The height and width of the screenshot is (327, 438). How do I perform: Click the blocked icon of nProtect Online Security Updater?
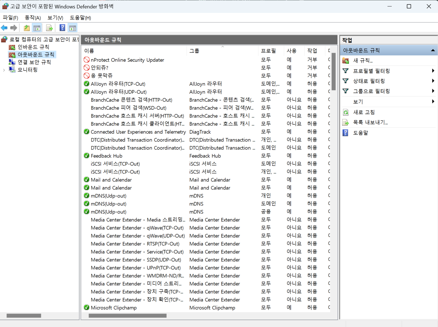pos(87,60)
